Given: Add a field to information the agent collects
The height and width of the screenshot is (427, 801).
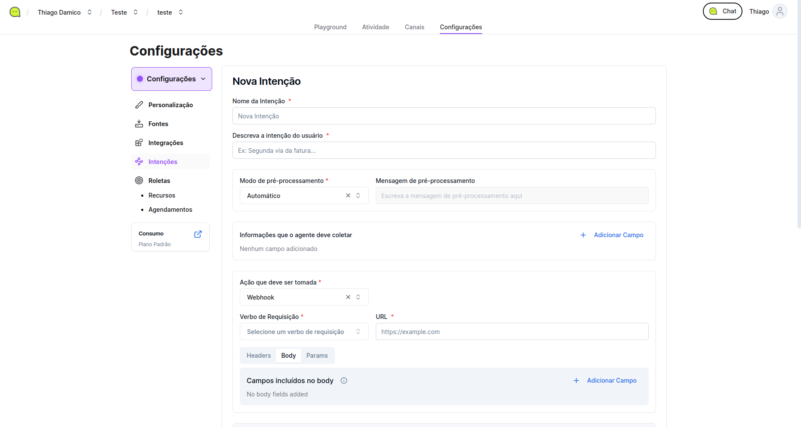Looking at the screenshot, I should point(612,235).
